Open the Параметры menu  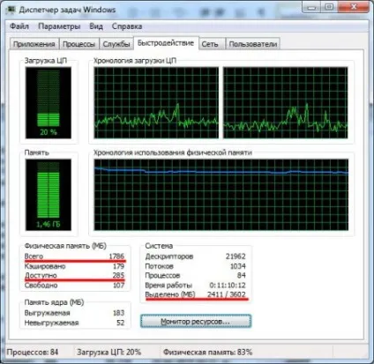pos(59,26)
